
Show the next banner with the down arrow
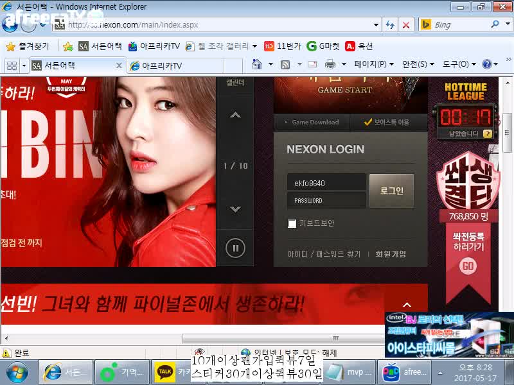[x=235, y=209]
